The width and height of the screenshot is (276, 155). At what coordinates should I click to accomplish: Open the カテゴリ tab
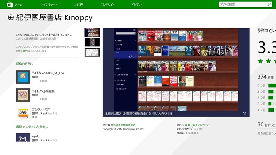(78, 5)
